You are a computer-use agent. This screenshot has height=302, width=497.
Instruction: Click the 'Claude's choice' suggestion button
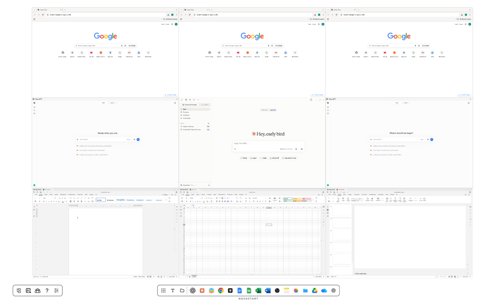coord(289,158)
